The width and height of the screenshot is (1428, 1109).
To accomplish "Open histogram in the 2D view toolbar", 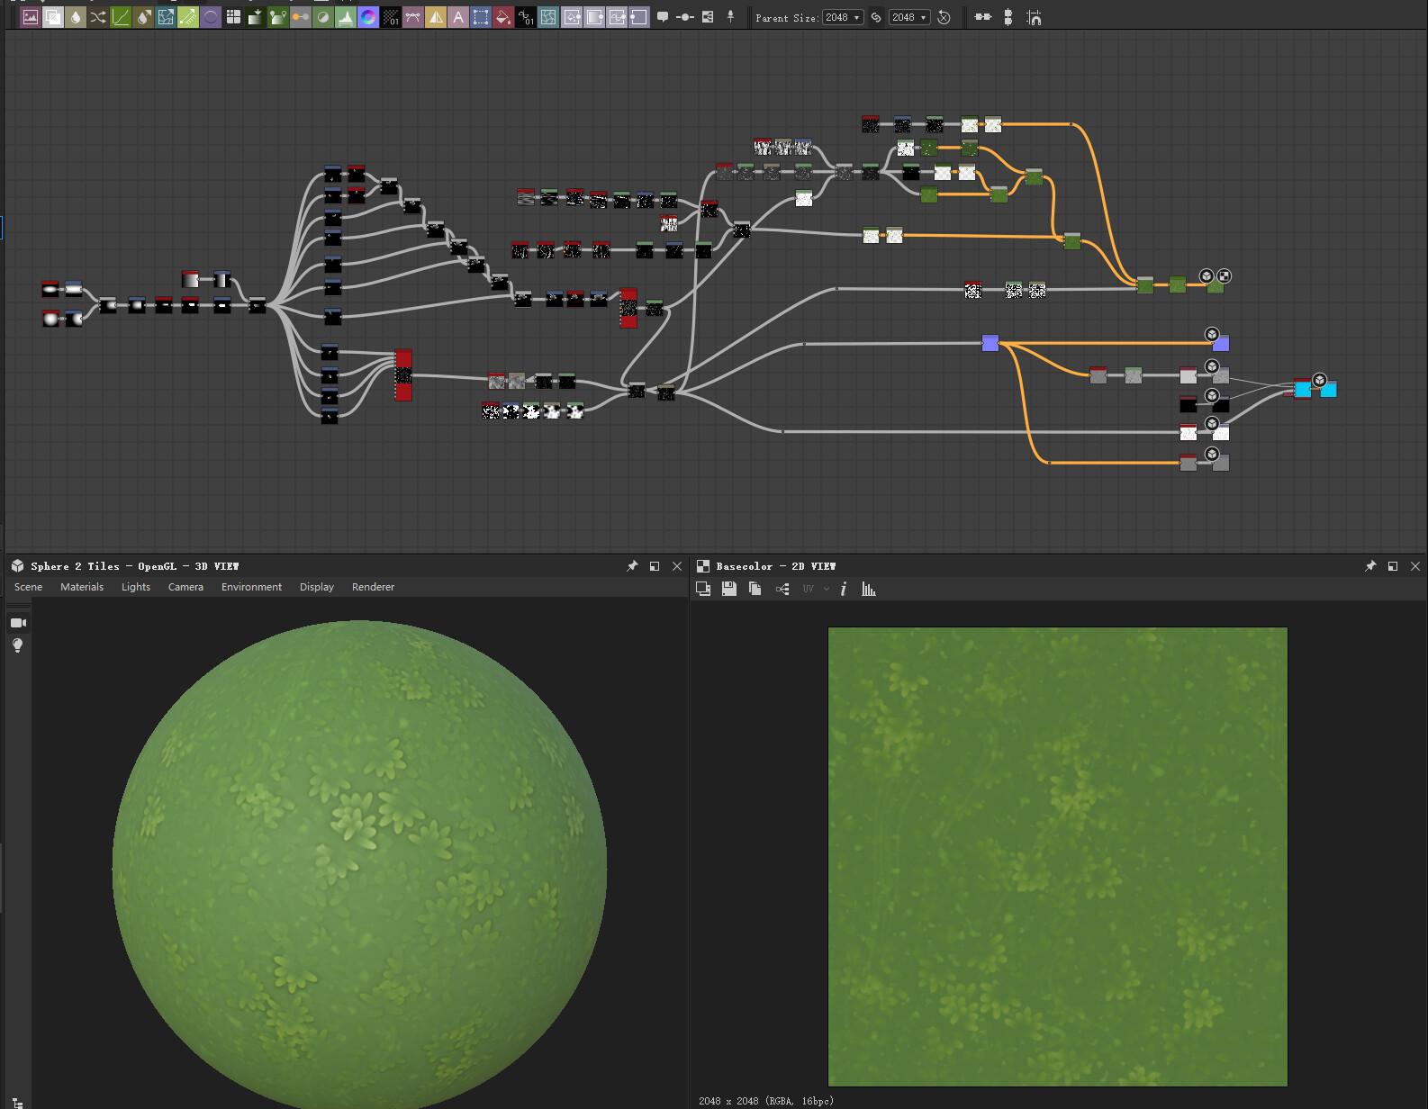I will pos(868,589).
